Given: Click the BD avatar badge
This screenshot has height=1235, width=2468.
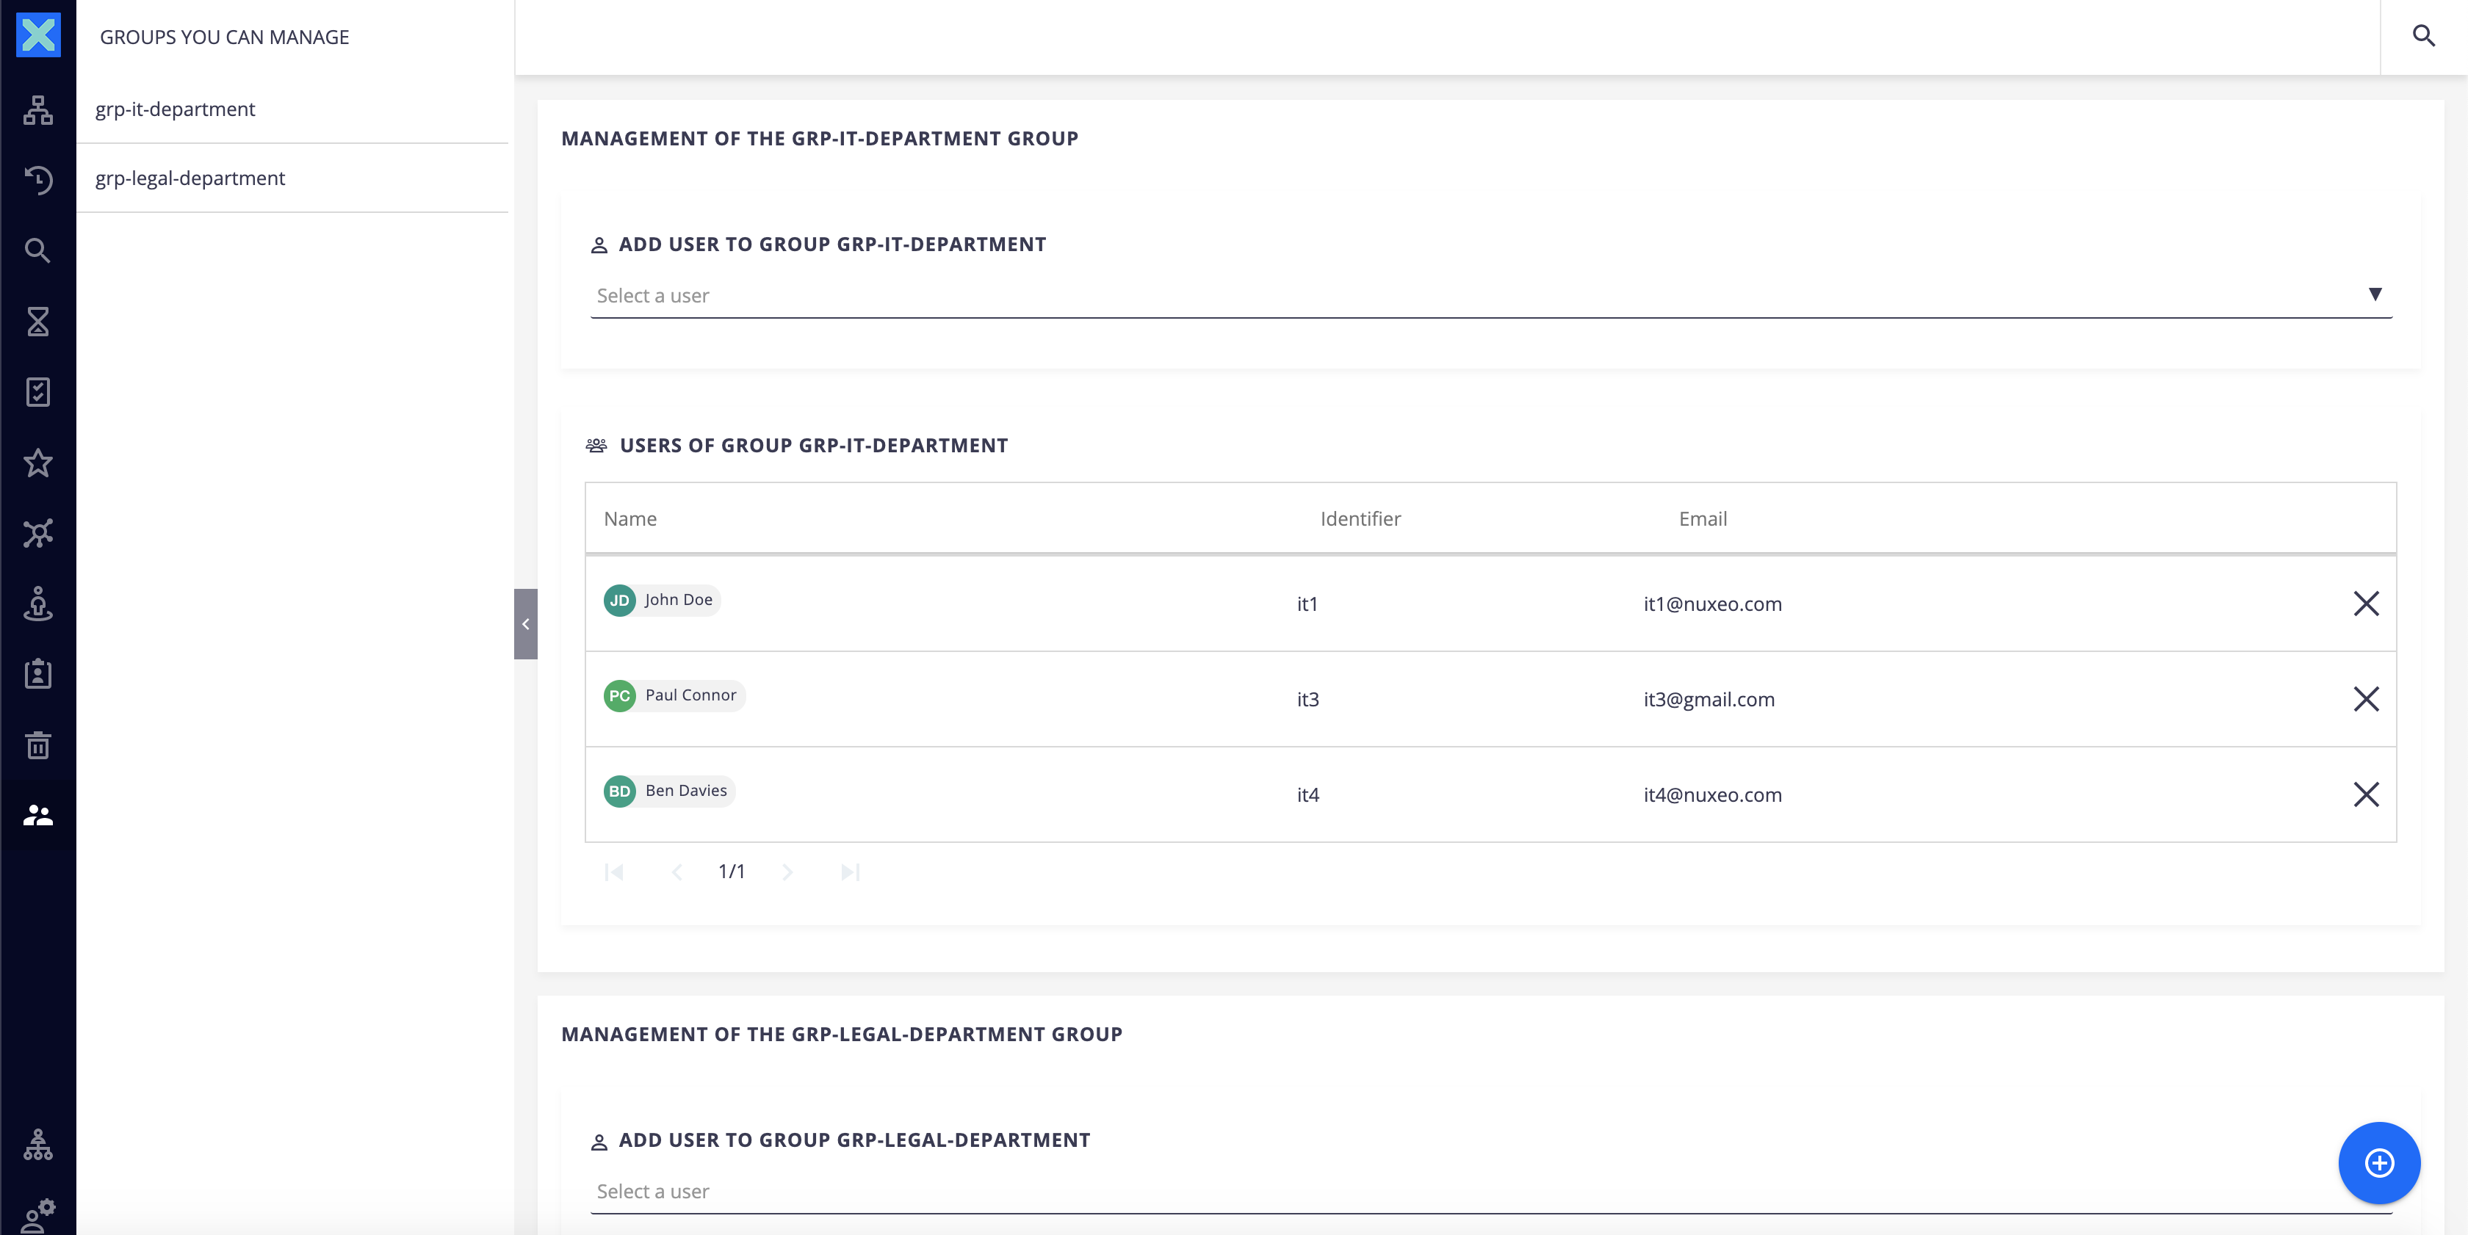Looking at the screenshot, I should [x=620, y=791].
